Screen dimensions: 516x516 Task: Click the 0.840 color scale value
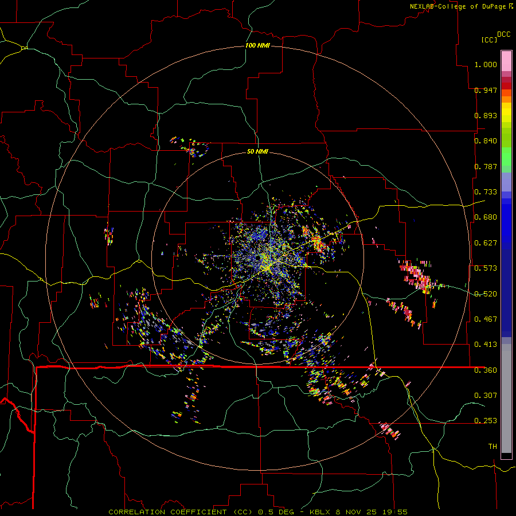pos(486,141)
